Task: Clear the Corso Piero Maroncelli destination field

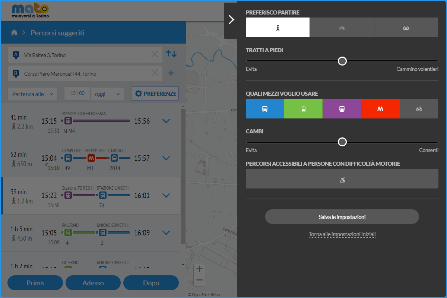Action: click(x=155, y=73)
